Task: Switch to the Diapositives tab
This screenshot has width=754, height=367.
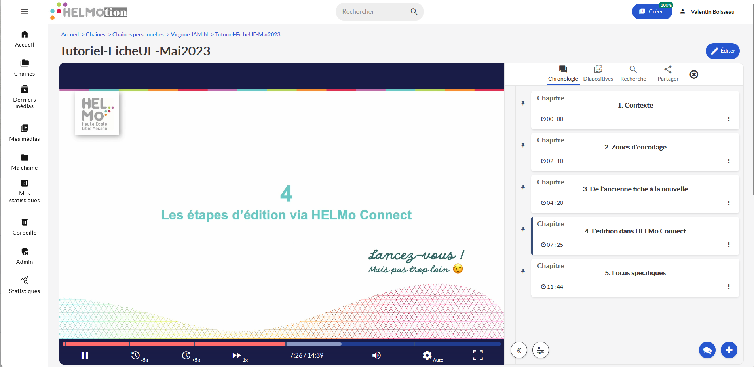Action: point(598,74)
